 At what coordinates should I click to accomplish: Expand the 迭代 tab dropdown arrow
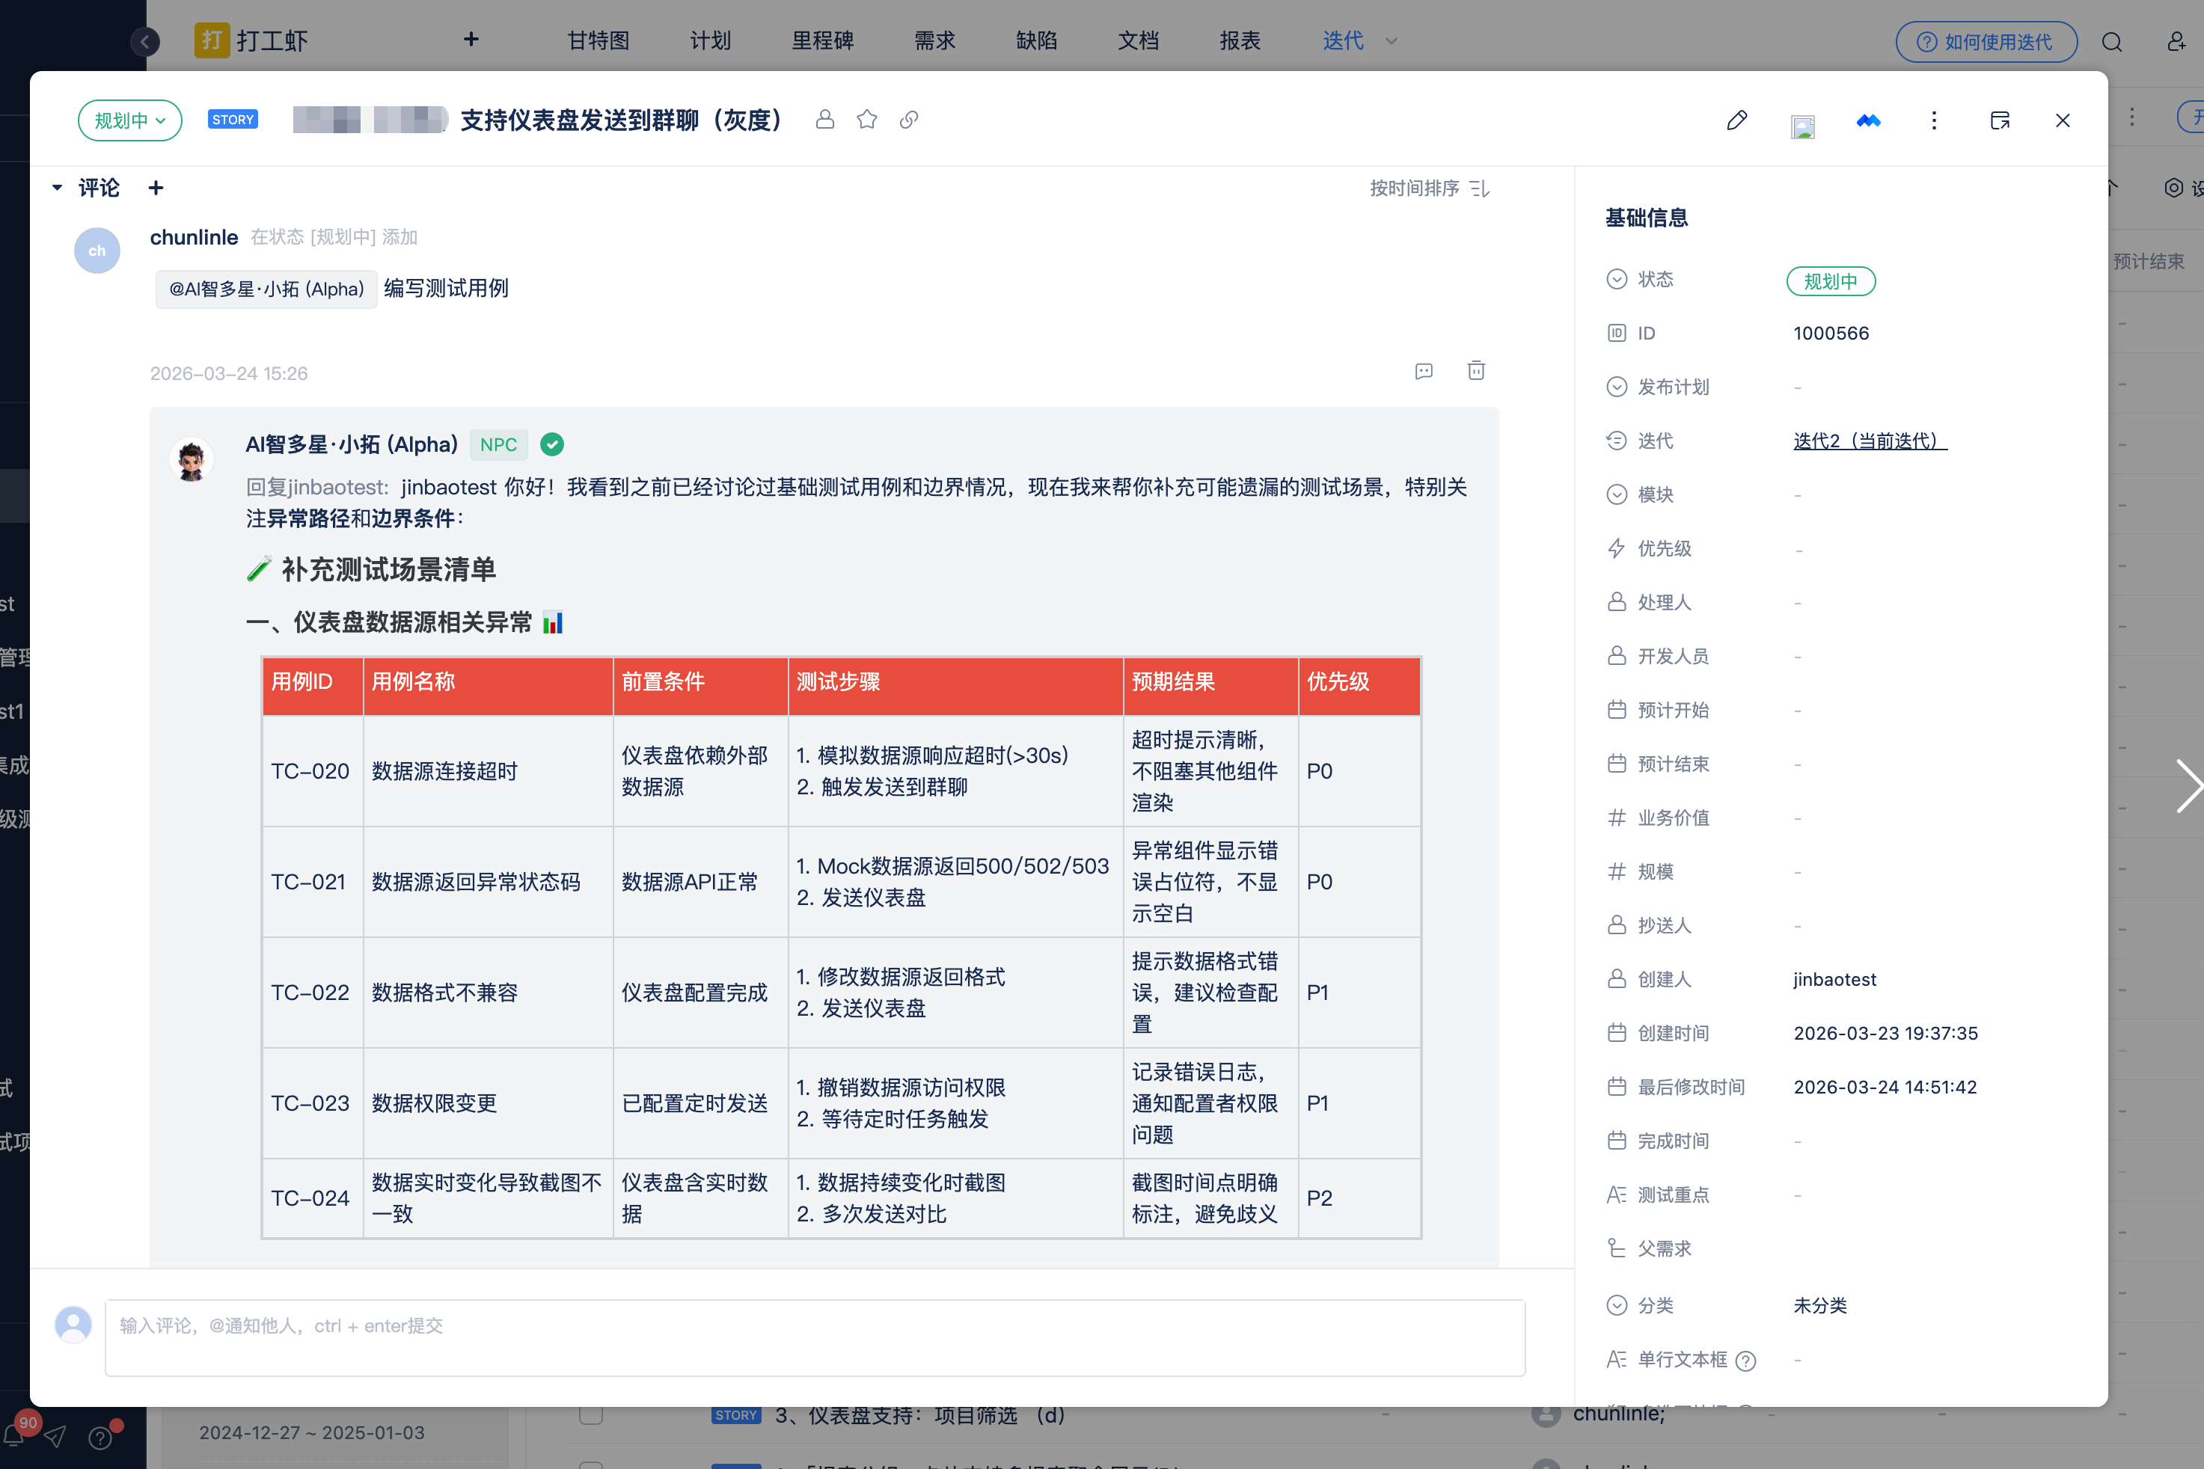[x=1392, y=41]
